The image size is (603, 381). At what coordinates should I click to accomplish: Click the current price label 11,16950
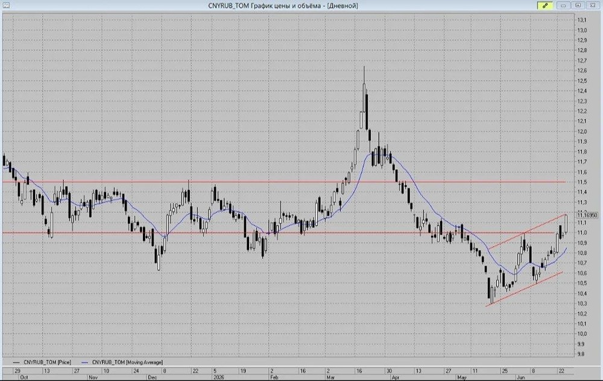pos(587,215)
